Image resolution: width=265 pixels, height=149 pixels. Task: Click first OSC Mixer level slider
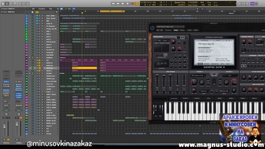[x=157, y=80]
